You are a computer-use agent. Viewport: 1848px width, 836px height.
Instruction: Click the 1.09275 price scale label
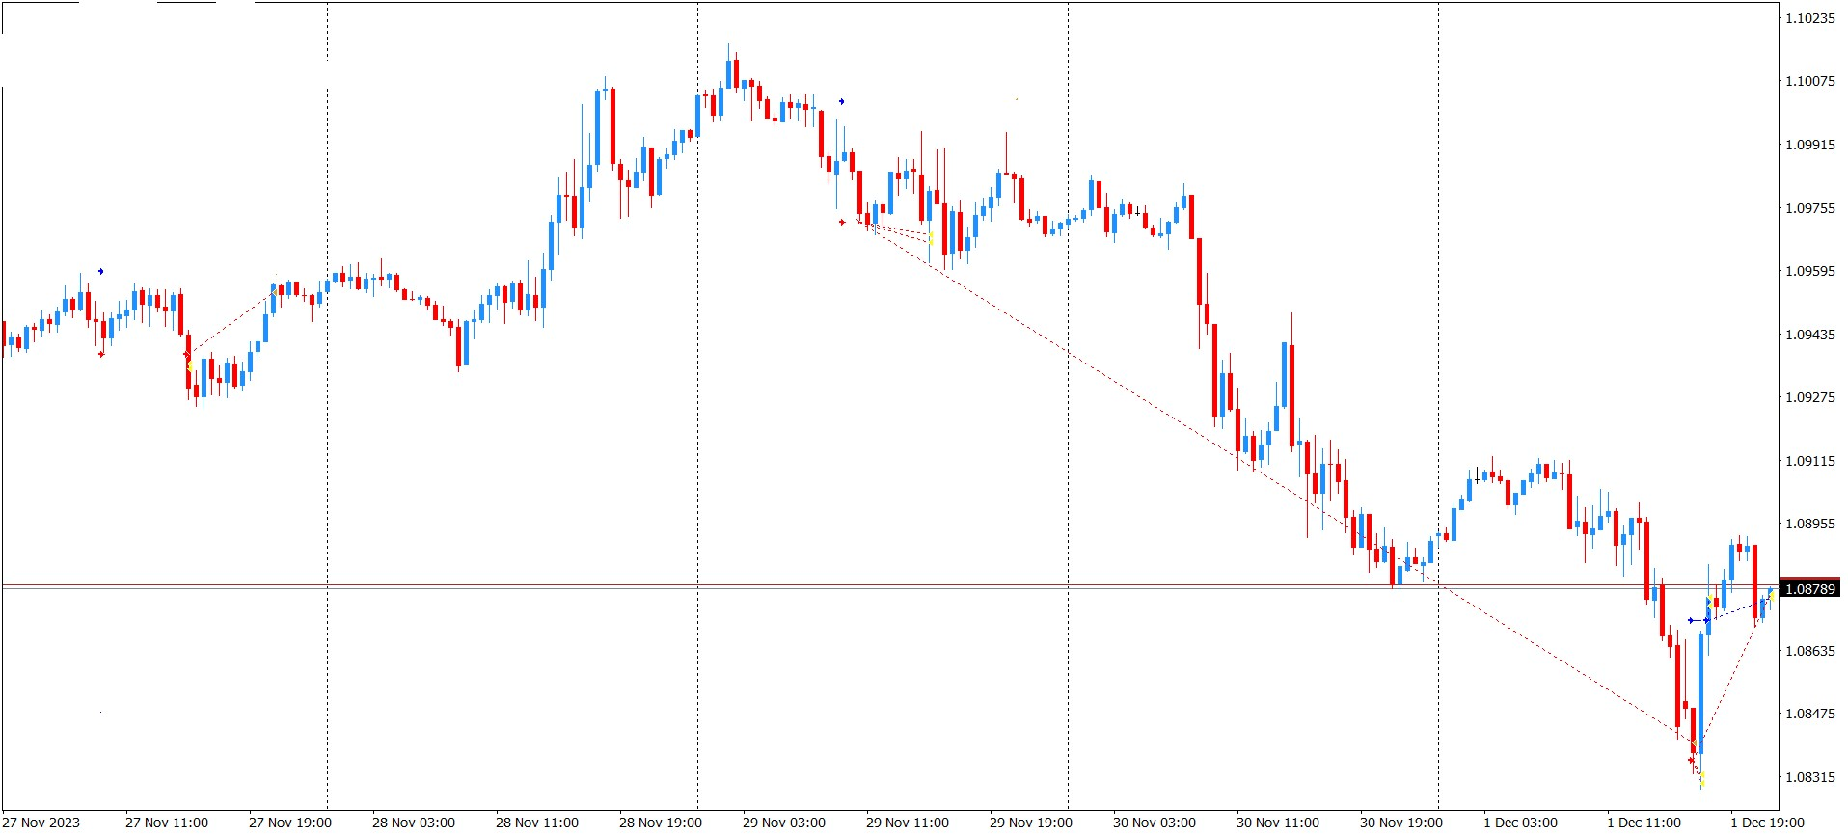click(x=1810, y=397)
